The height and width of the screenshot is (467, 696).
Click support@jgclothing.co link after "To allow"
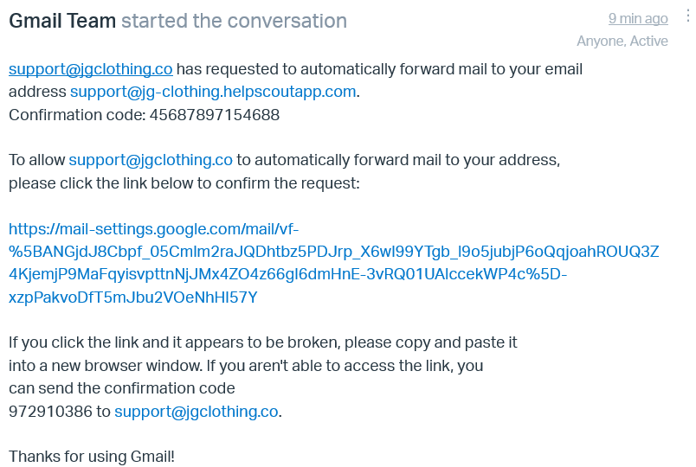point(151,160)
